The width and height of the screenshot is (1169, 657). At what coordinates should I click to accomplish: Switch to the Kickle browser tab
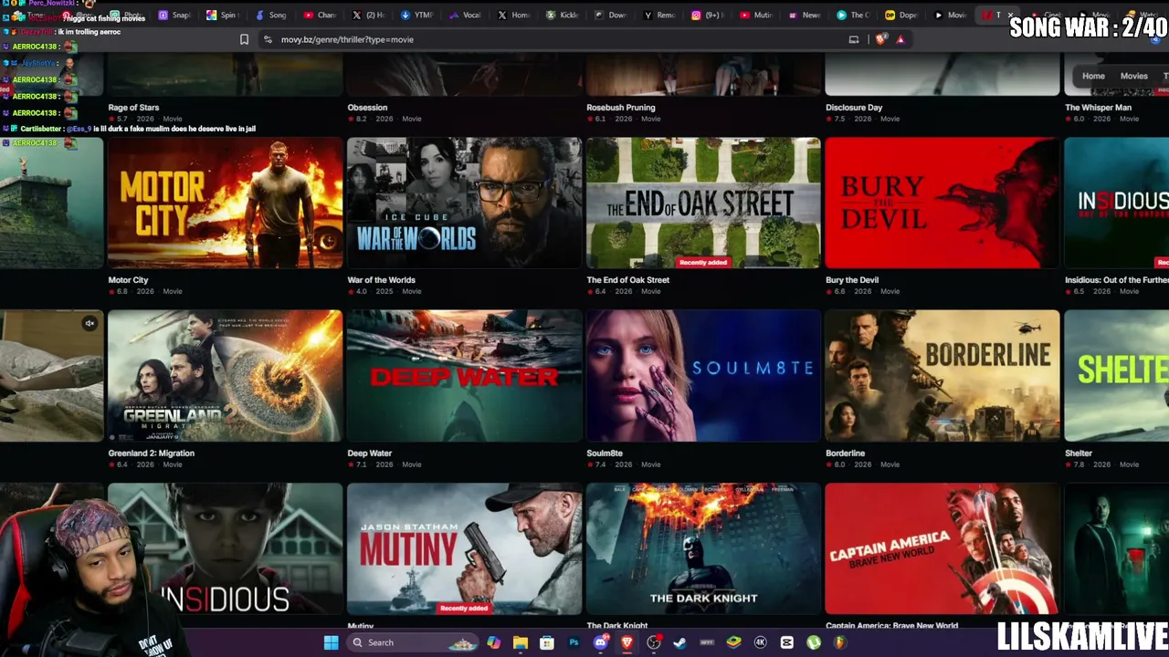(x=563, y=15)
